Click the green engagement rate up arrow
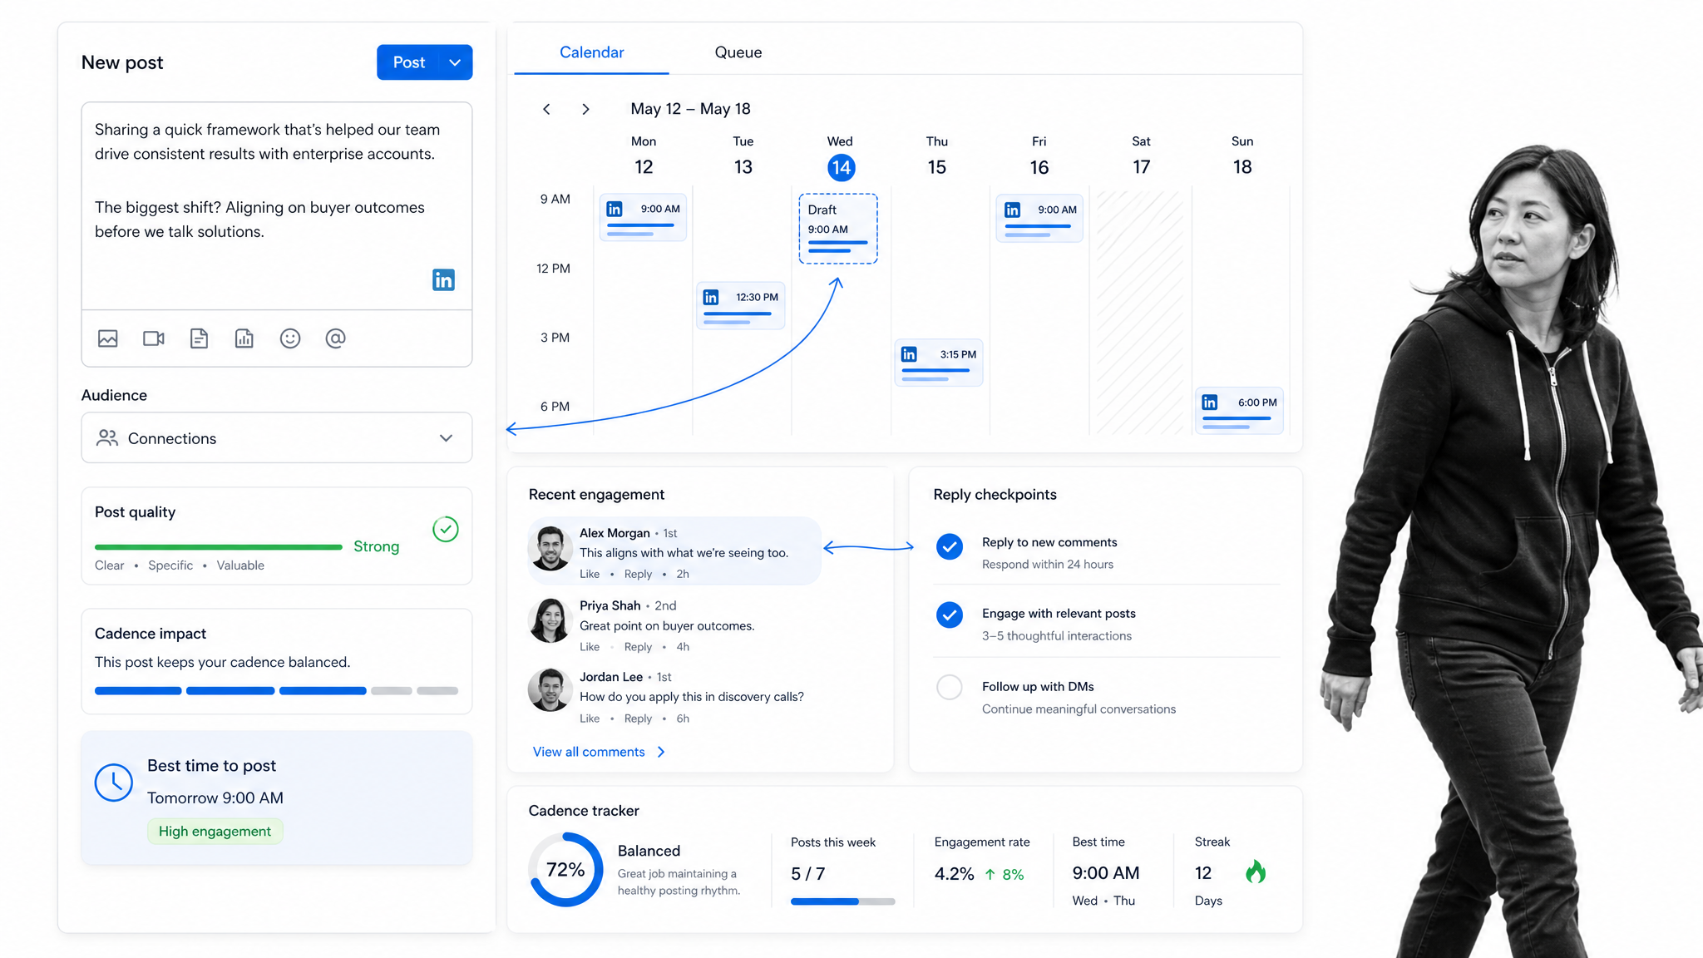Screen dimensions: 1703x958 click(x=990, y=874)
